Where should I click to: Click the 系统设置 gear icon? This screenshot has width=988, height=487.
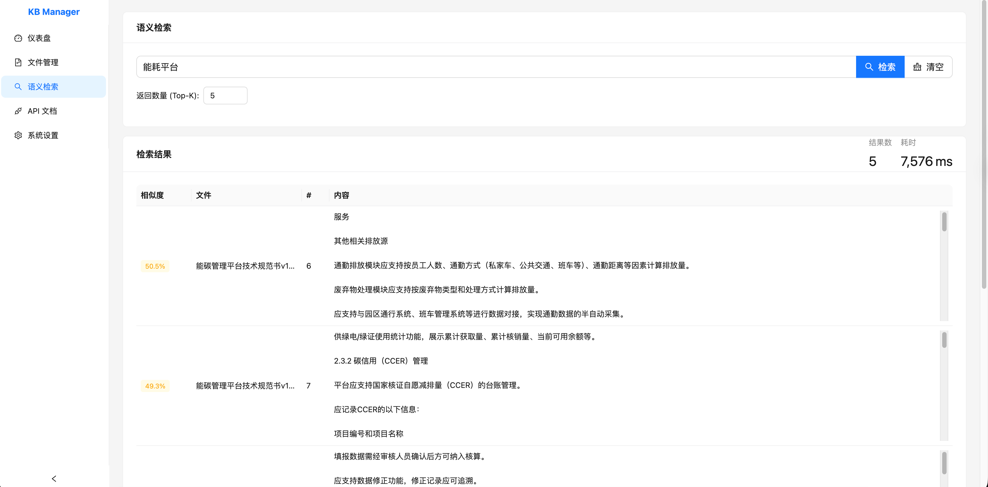(18, 135)
